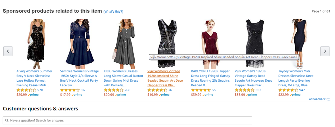Open Samtree navy cocktail dress image
The image size is (335, 127).
coord(78,43)
